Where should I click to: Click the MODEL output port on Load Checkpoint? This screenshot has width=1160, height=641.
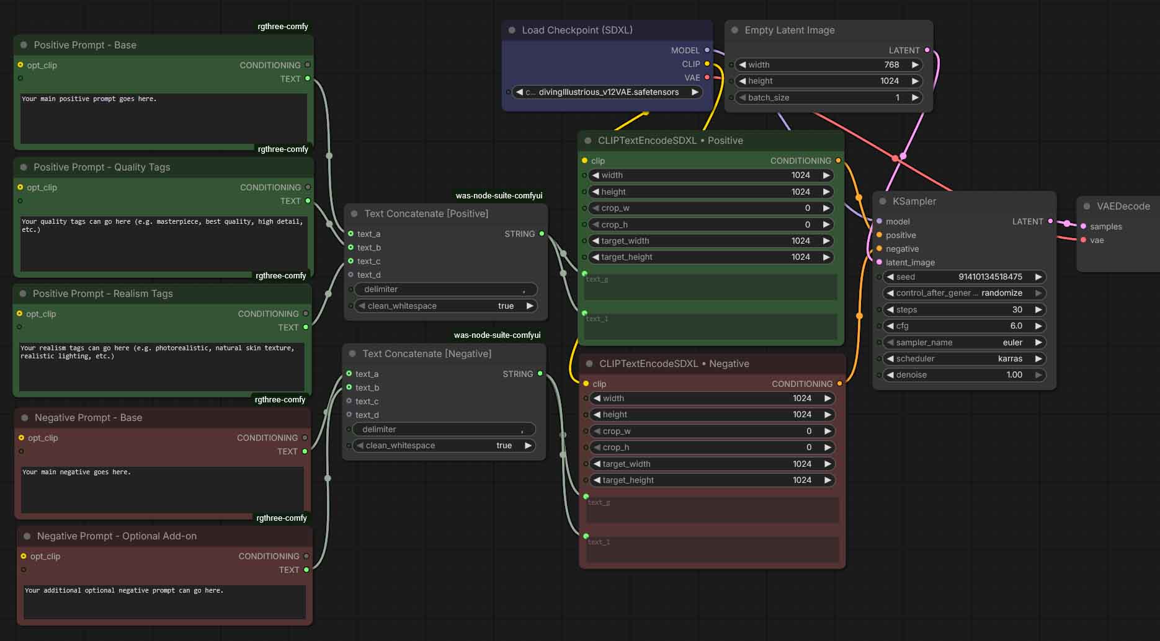click(707, 50)
